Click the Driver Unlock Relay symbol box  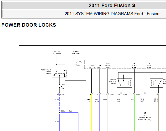pos(124,83)
